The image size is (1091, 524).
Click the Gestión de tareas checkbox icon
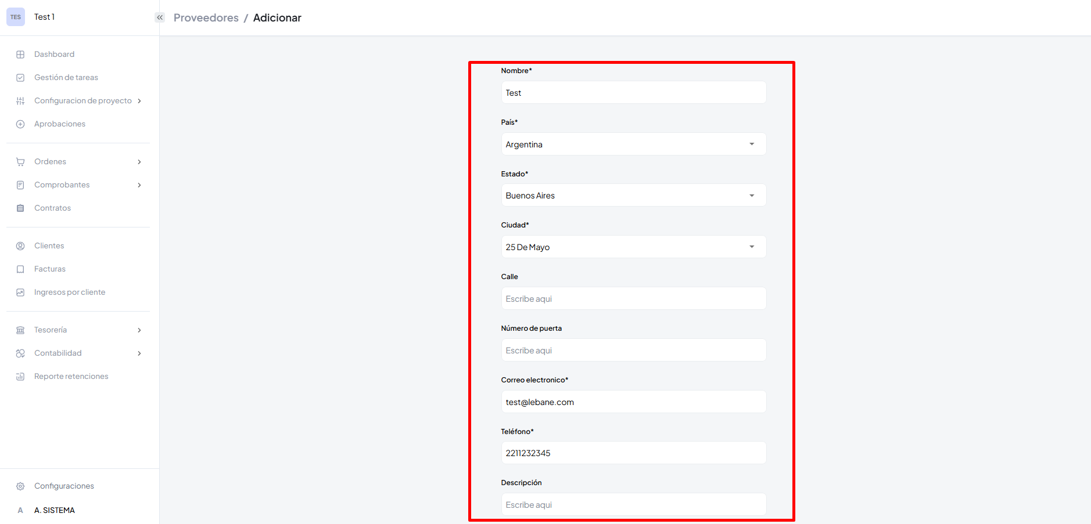[x=20, y=78]
